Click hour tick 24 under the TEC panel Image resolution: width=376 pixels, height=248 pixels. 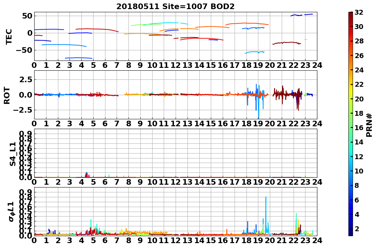[x=317, y=65]
